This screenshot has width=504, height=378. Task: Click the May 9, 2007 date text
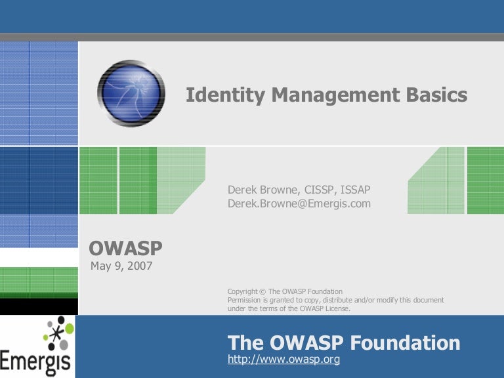click(x=120, y=266)
